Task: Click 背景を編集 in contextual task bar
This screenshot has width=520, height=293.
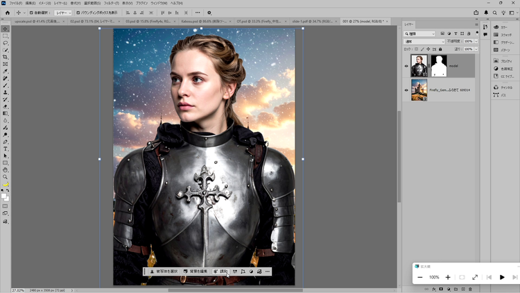Action: point(196,271)
